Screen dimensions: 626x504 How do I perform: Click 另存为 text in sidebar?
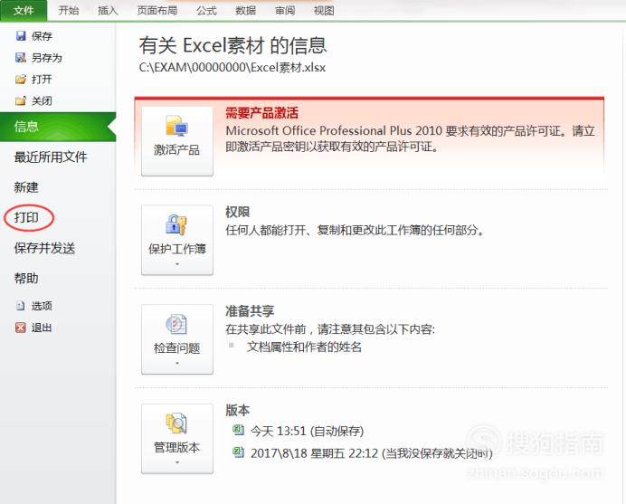[x=47, y=58]
